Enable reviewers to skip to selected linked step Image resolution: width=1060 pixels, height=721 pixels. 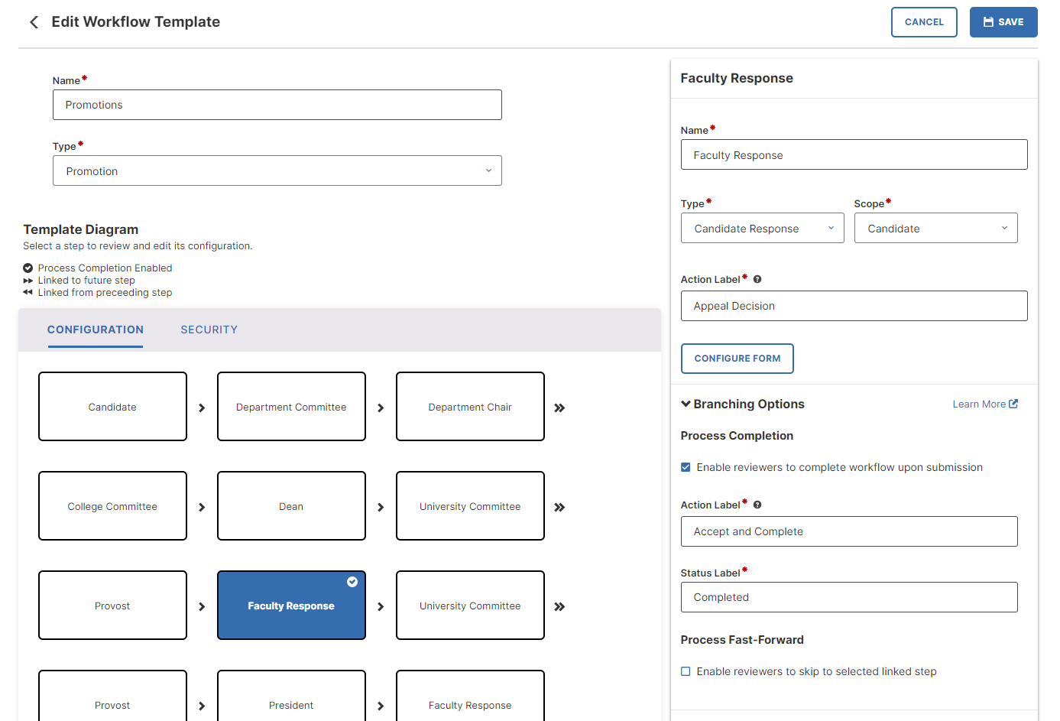pos(686,671)
